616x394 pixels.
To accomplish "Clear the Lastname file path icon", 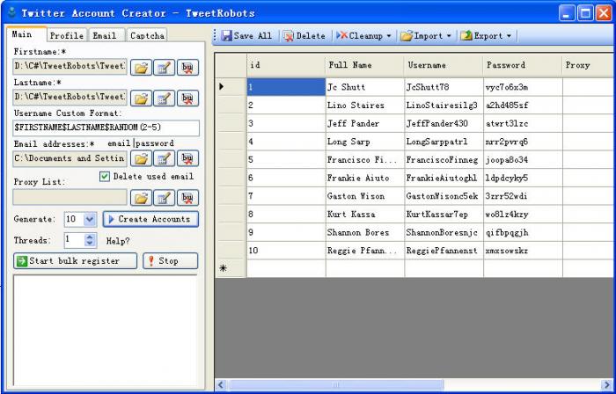I will click(x=187, y=98).
